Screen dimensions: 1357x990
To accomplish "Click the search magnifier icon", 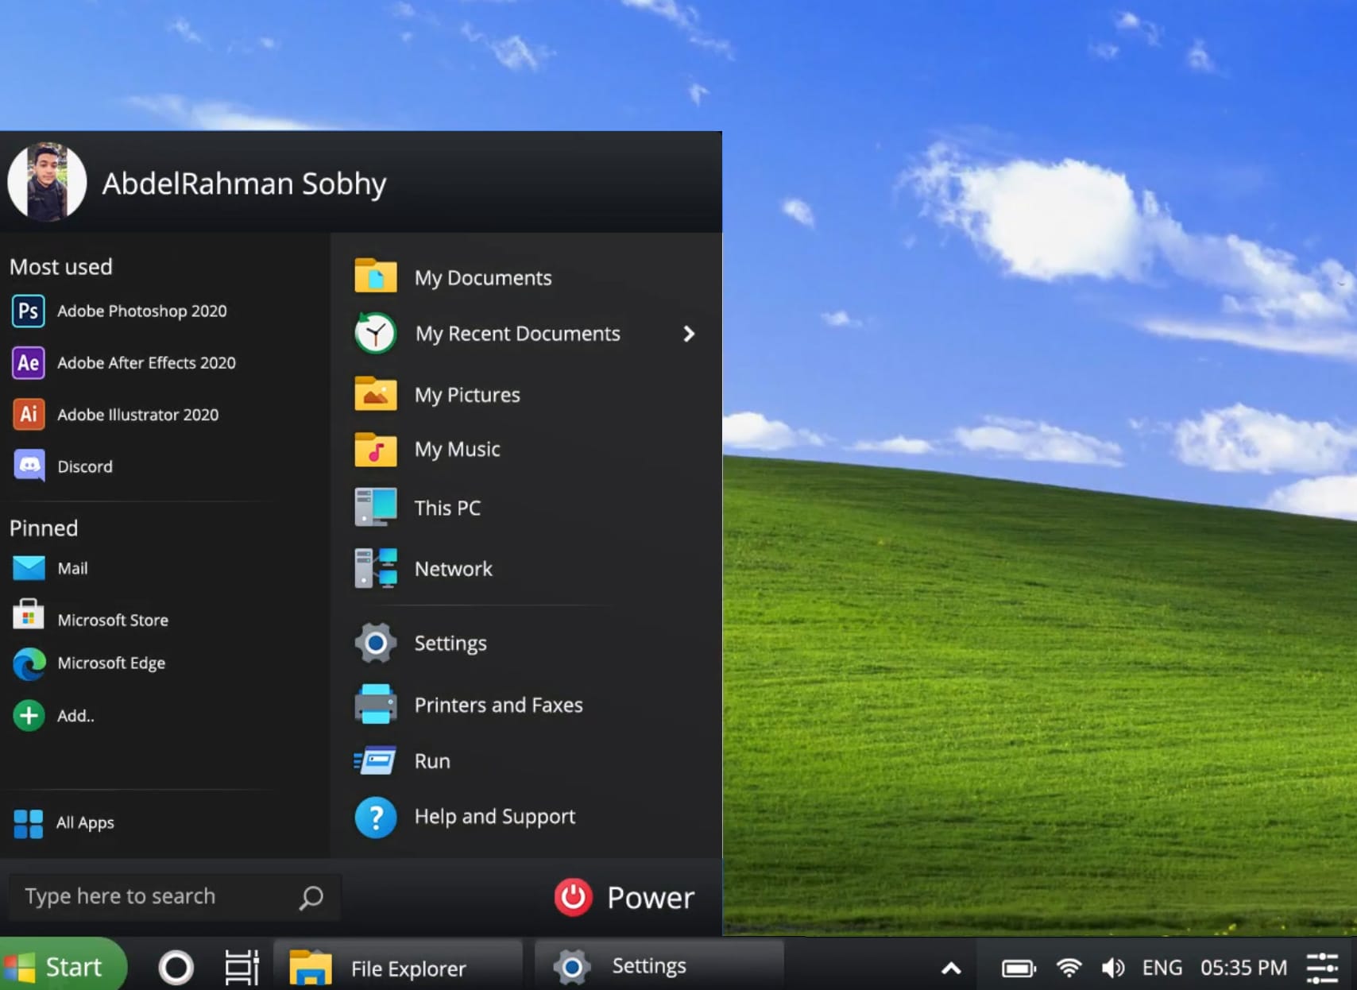I will 311,898.
